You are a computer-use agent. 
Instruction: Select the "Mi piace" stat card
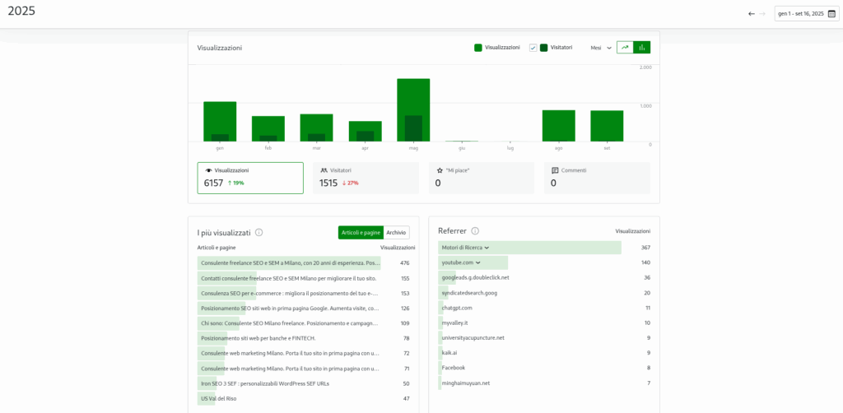pyautogui.click(x=482, y=178)
